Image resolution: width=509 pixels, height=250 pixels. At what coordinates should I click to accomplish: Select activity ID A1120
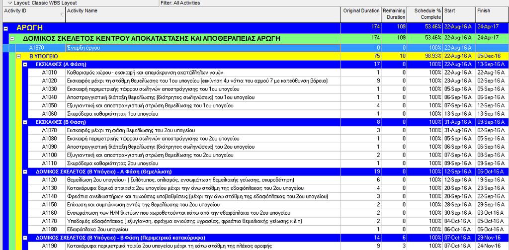click(x=49, y=180)
